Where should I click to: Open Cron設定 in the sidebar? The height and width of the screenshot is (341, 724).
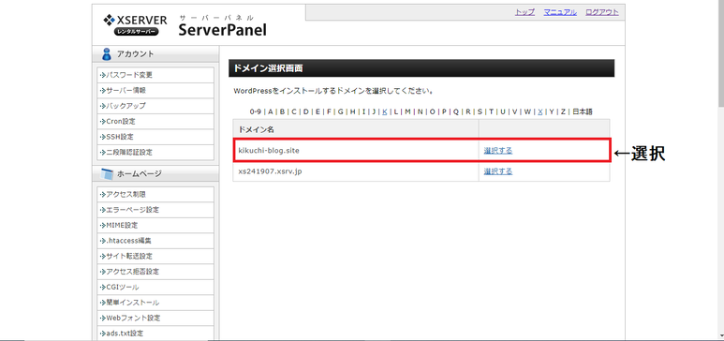155,122
